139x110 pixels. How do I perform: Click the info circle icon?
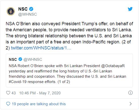click(x=130, y=93)
